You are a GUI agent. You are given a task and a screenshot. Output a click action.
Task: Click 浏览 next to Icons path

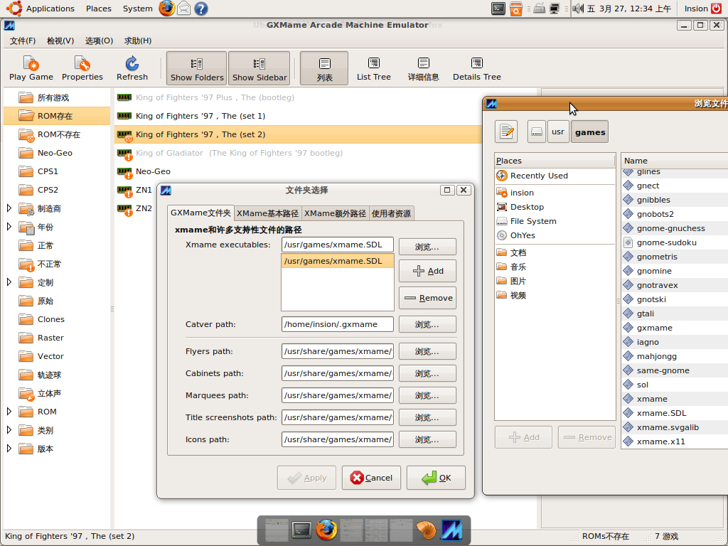pos(427,439)
